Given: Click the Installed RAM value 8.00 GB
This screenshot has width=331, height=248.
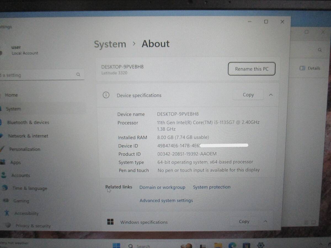Looking at the screenshot, I should 183,137.
